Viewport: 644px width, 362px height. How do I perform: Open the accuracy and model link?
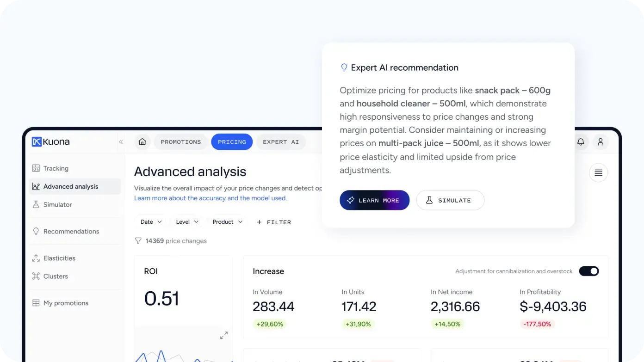point(211,198)
